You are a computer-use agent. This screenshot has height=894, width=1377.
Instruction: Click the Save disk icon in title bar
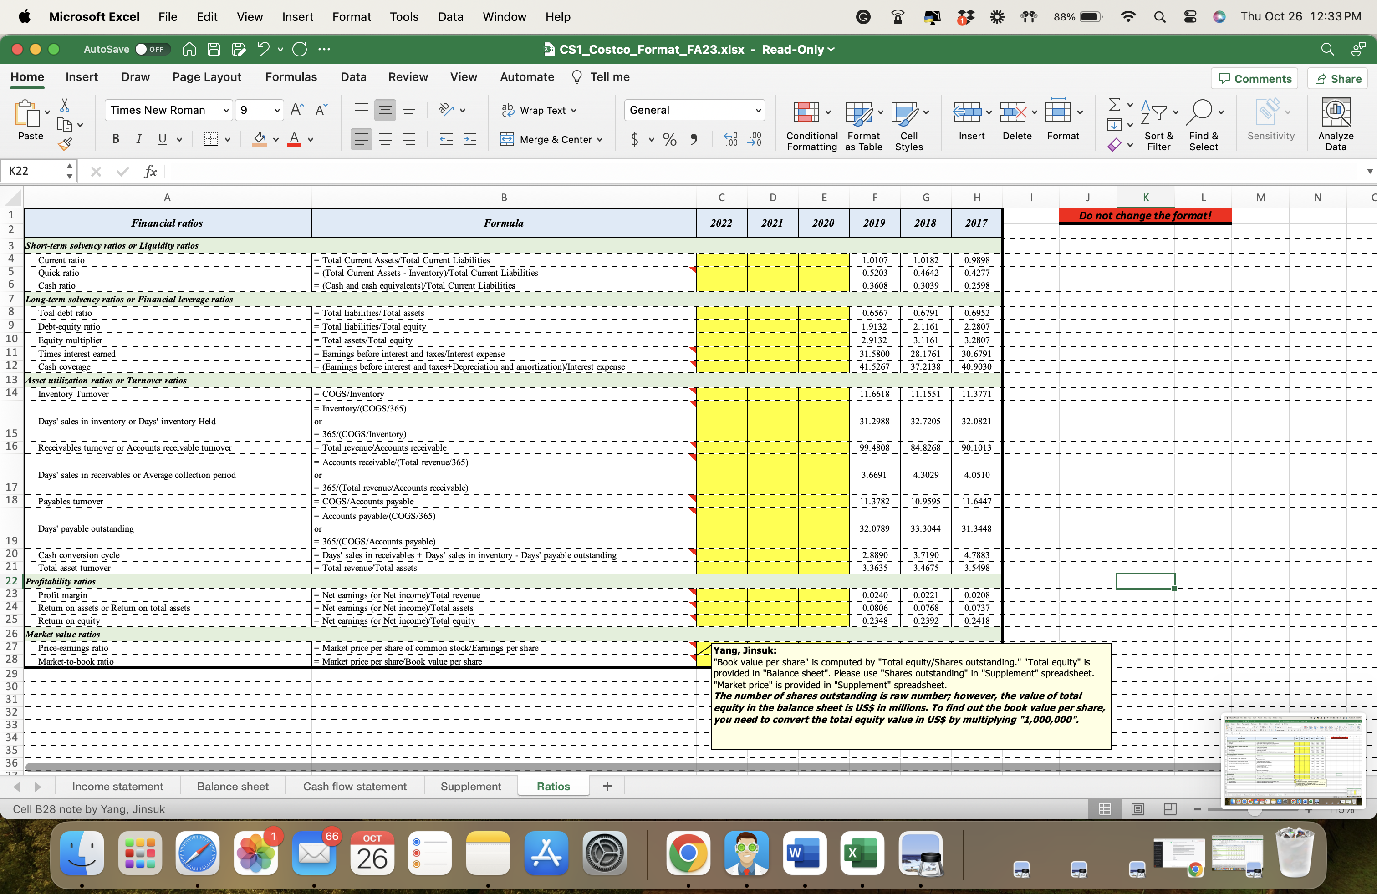pos(214,49)
